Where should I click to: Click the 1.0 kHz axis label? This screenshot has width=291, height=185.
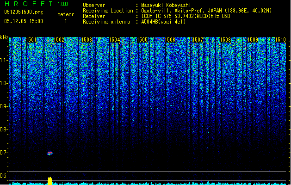4,83
